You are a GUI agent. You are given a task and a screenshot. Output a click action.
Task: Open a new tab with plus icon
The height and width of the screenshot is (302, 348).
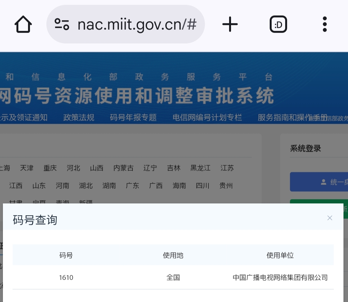230,24
